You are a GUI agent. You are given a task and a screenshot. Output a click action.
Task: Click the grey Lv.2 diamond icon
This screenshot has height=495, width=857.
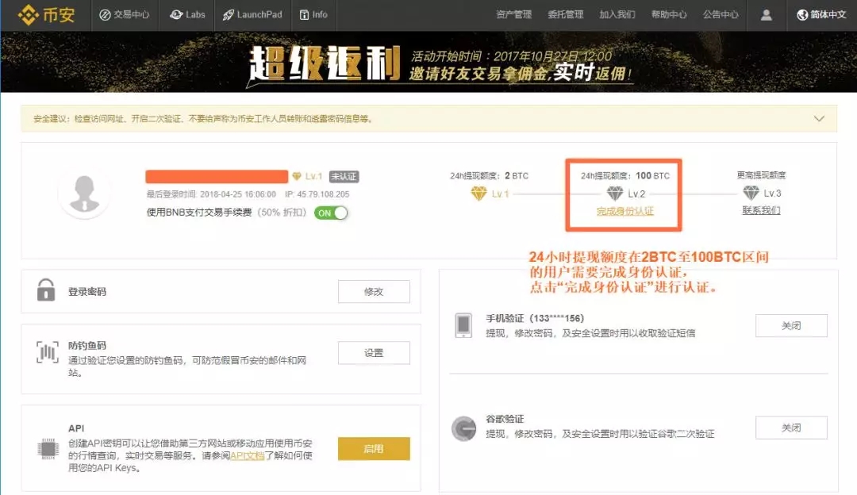point(615,194)
